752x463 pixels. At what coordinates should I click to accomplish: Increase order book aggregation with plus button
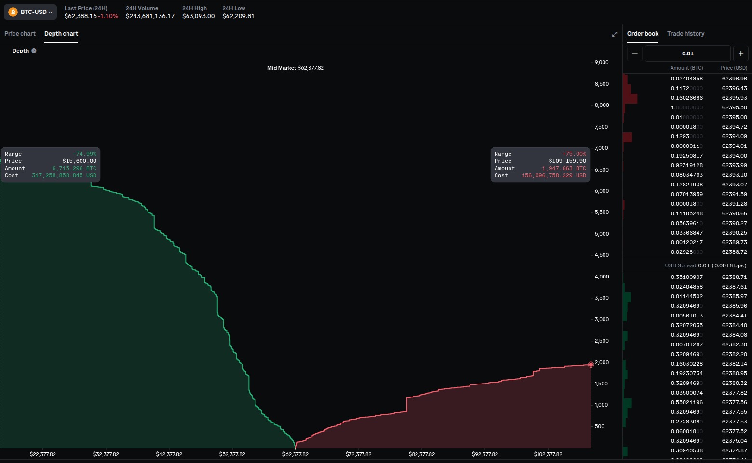coord(741,53)
